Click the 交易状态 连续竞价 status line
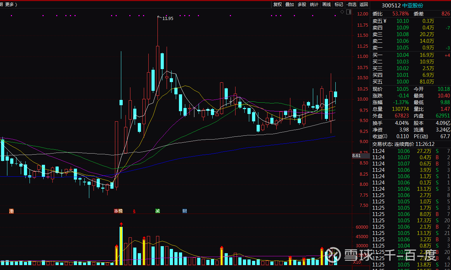The height and width of the screenshot is (270, 451). click(x=403, y=144)
